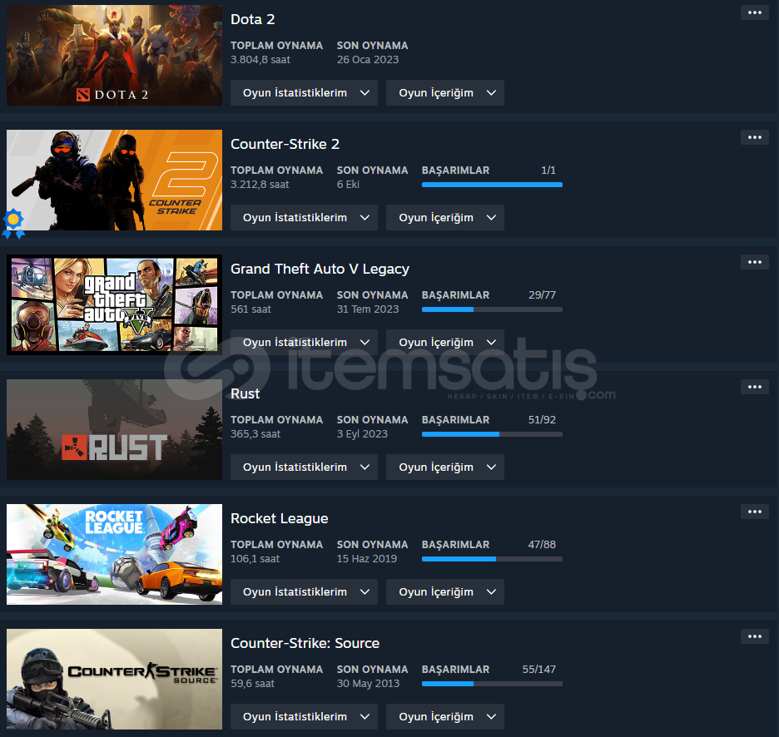Open the three-dot menu for Counter-Strike: Source
779x737 pixels.
(x=754, y=636)
